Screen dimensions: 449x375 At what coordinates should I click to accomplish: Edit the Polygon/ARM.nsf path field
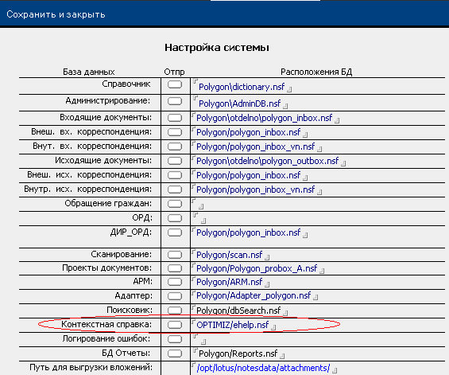tap(230, 283)
